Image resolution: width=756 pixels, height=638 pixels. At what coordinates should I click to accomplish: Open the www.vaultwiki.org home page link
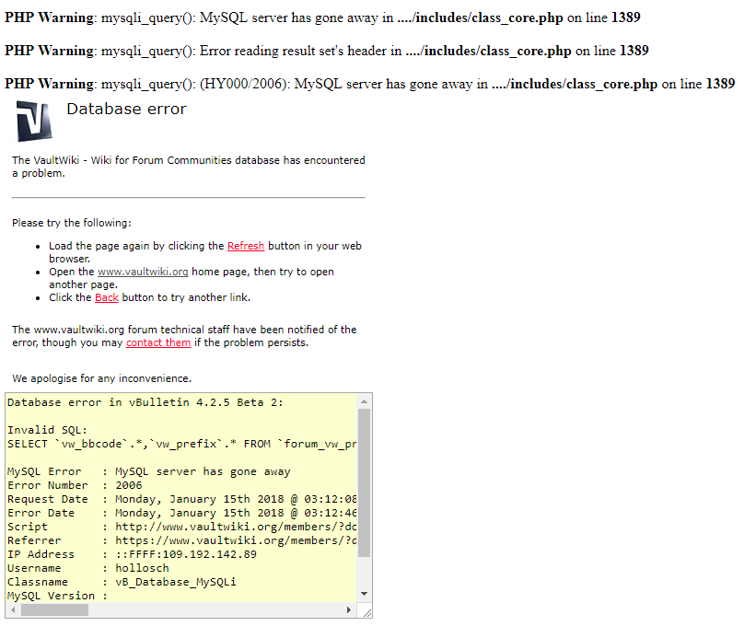tap(143, 272)
